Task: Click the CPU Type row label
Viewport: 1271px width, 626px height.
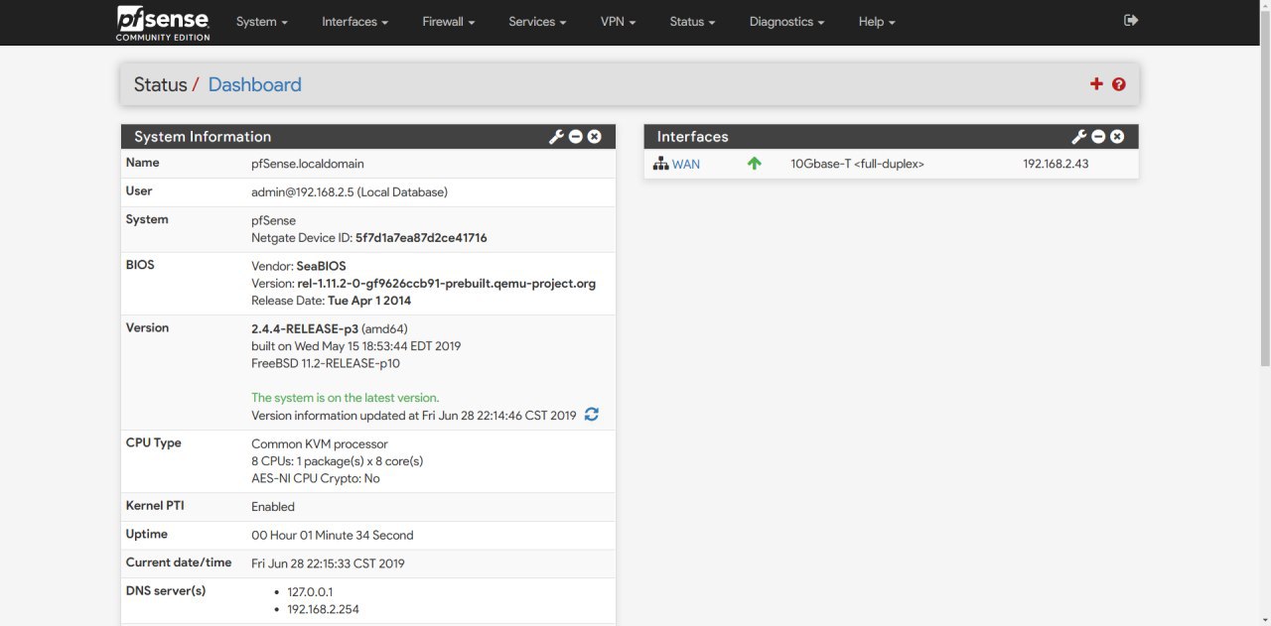Action: pos(153,442)
